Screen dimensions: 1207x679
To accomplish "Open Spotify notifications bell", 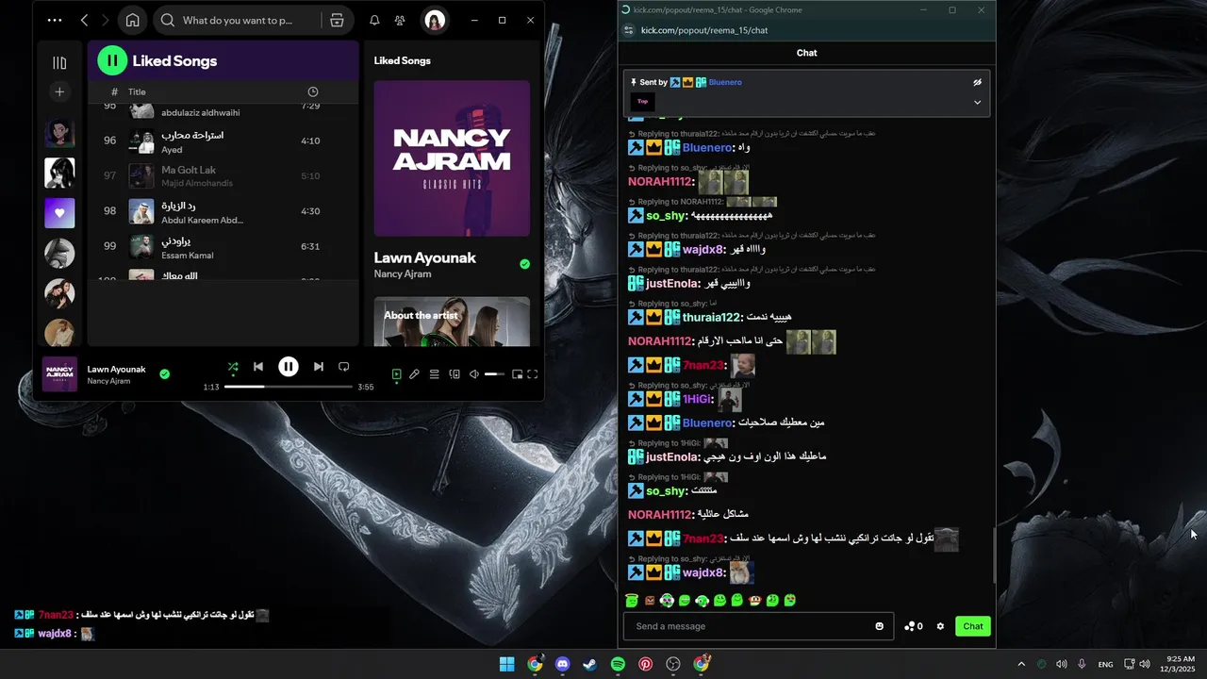I will point(374,20).
